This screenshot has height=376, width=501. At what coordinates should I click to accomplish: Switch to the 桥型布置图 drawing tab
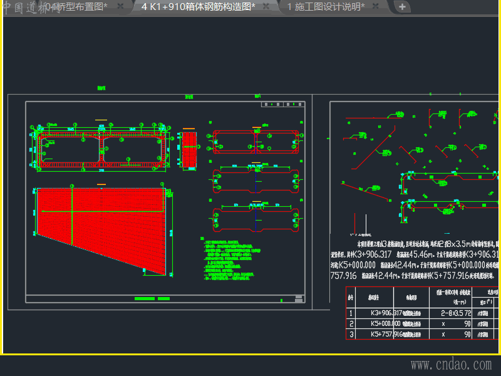pyautogui.click(x=76, y=7)
